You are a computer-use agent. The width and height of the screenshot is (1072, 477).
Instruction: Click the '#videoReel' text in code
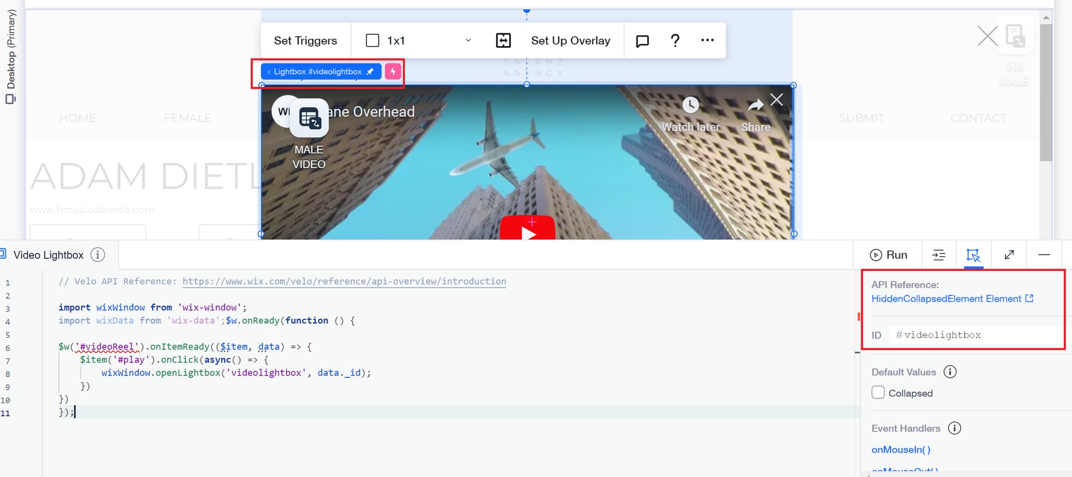(108, 347)
